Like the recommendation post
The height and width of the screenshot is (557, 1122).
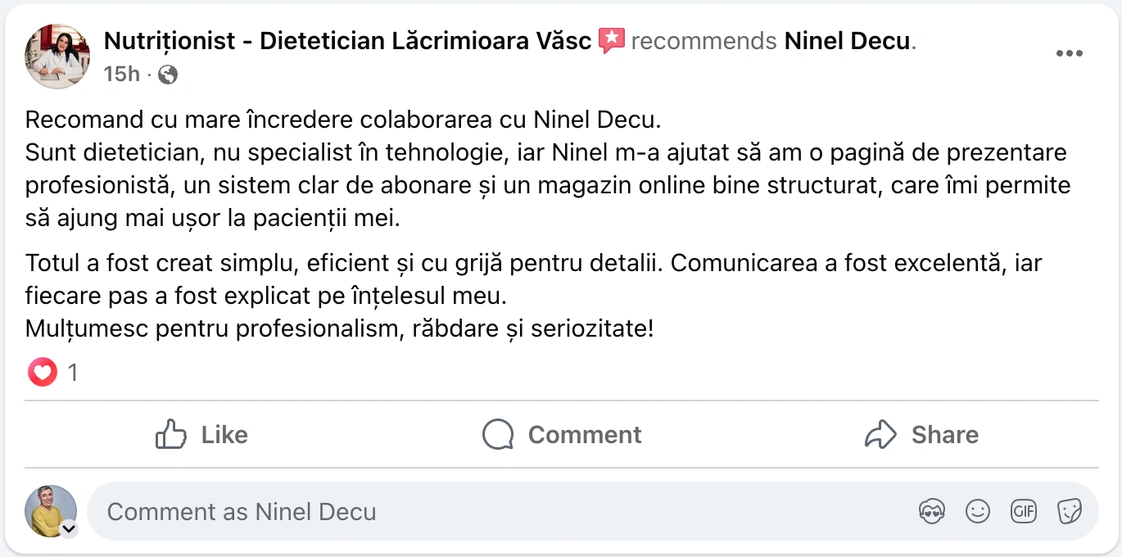click(x=201, y=434)
